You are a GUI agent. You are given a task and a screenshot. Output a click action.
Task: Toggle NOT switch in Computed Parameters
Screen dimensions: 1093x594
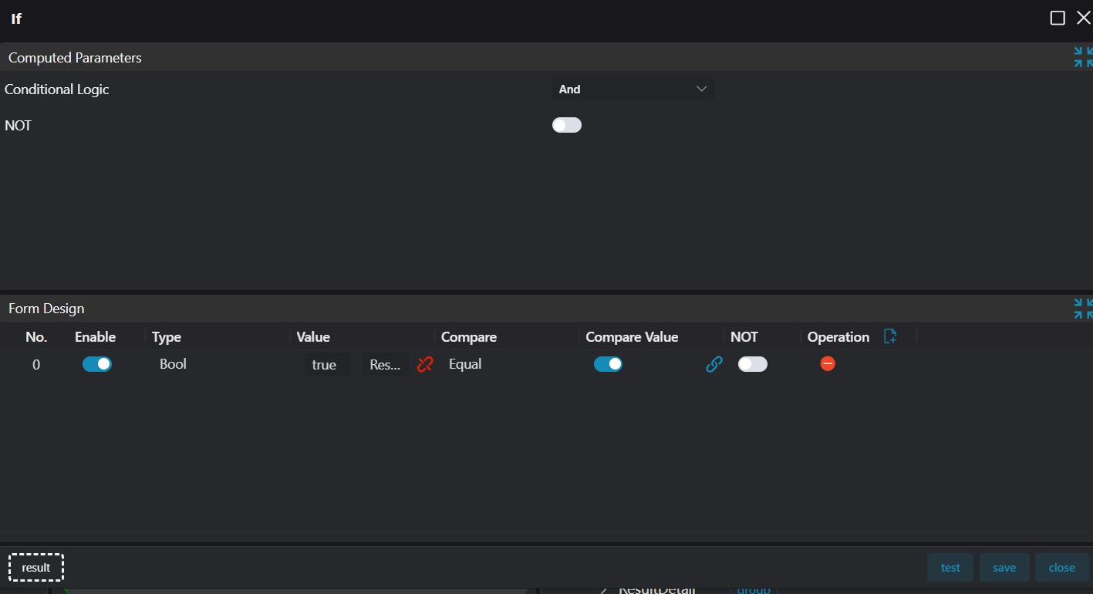(x=566, y=125)
